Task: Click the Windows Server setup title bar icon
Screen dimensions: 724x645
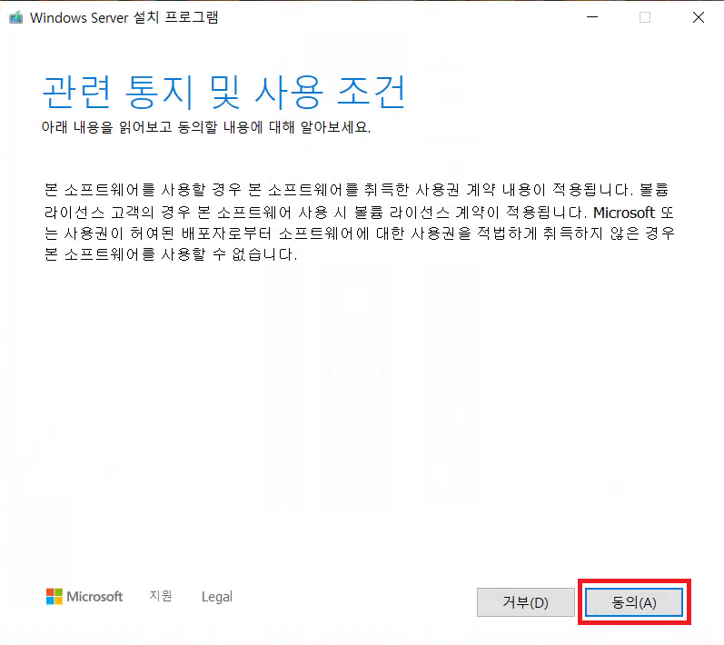Action: (x=15, y=17)
